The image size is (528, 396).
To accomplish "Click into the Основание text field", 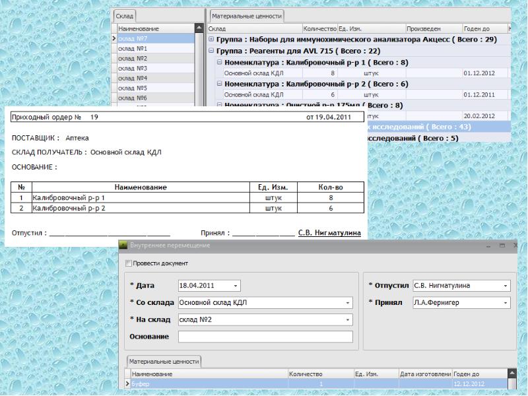I will (x=265, y=337).
